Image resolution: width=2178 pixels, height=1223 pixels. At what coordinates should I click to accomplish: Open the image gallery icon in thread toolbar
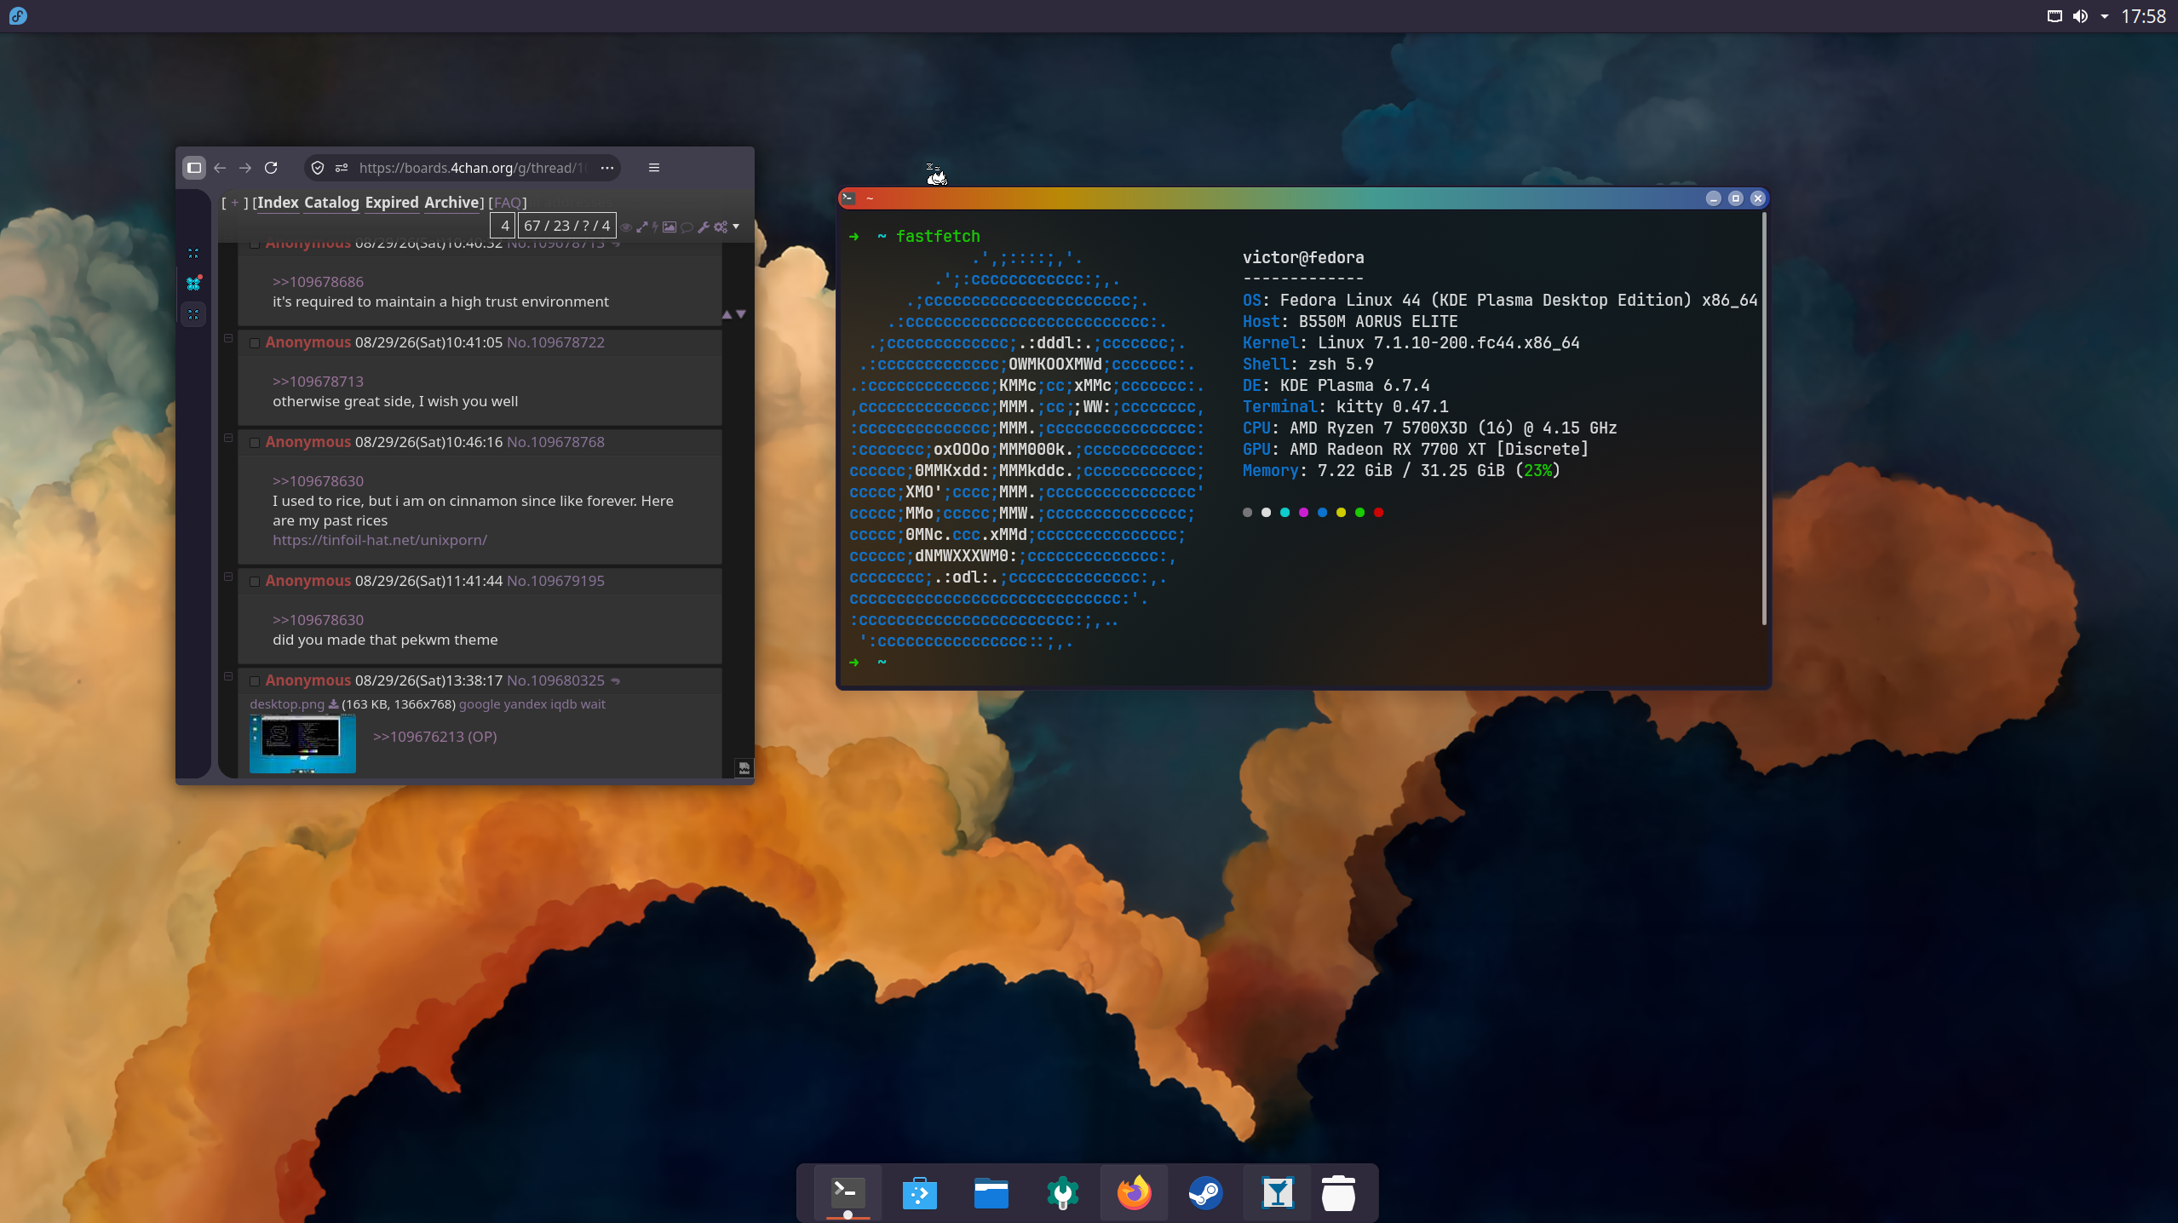pos(669,227)
